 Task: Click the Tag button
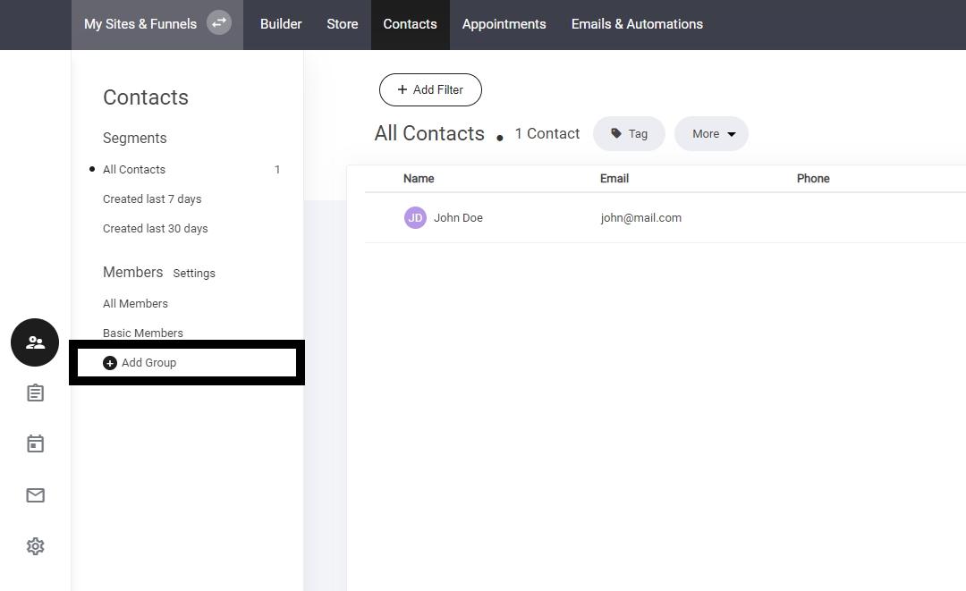tap(629, 134)
